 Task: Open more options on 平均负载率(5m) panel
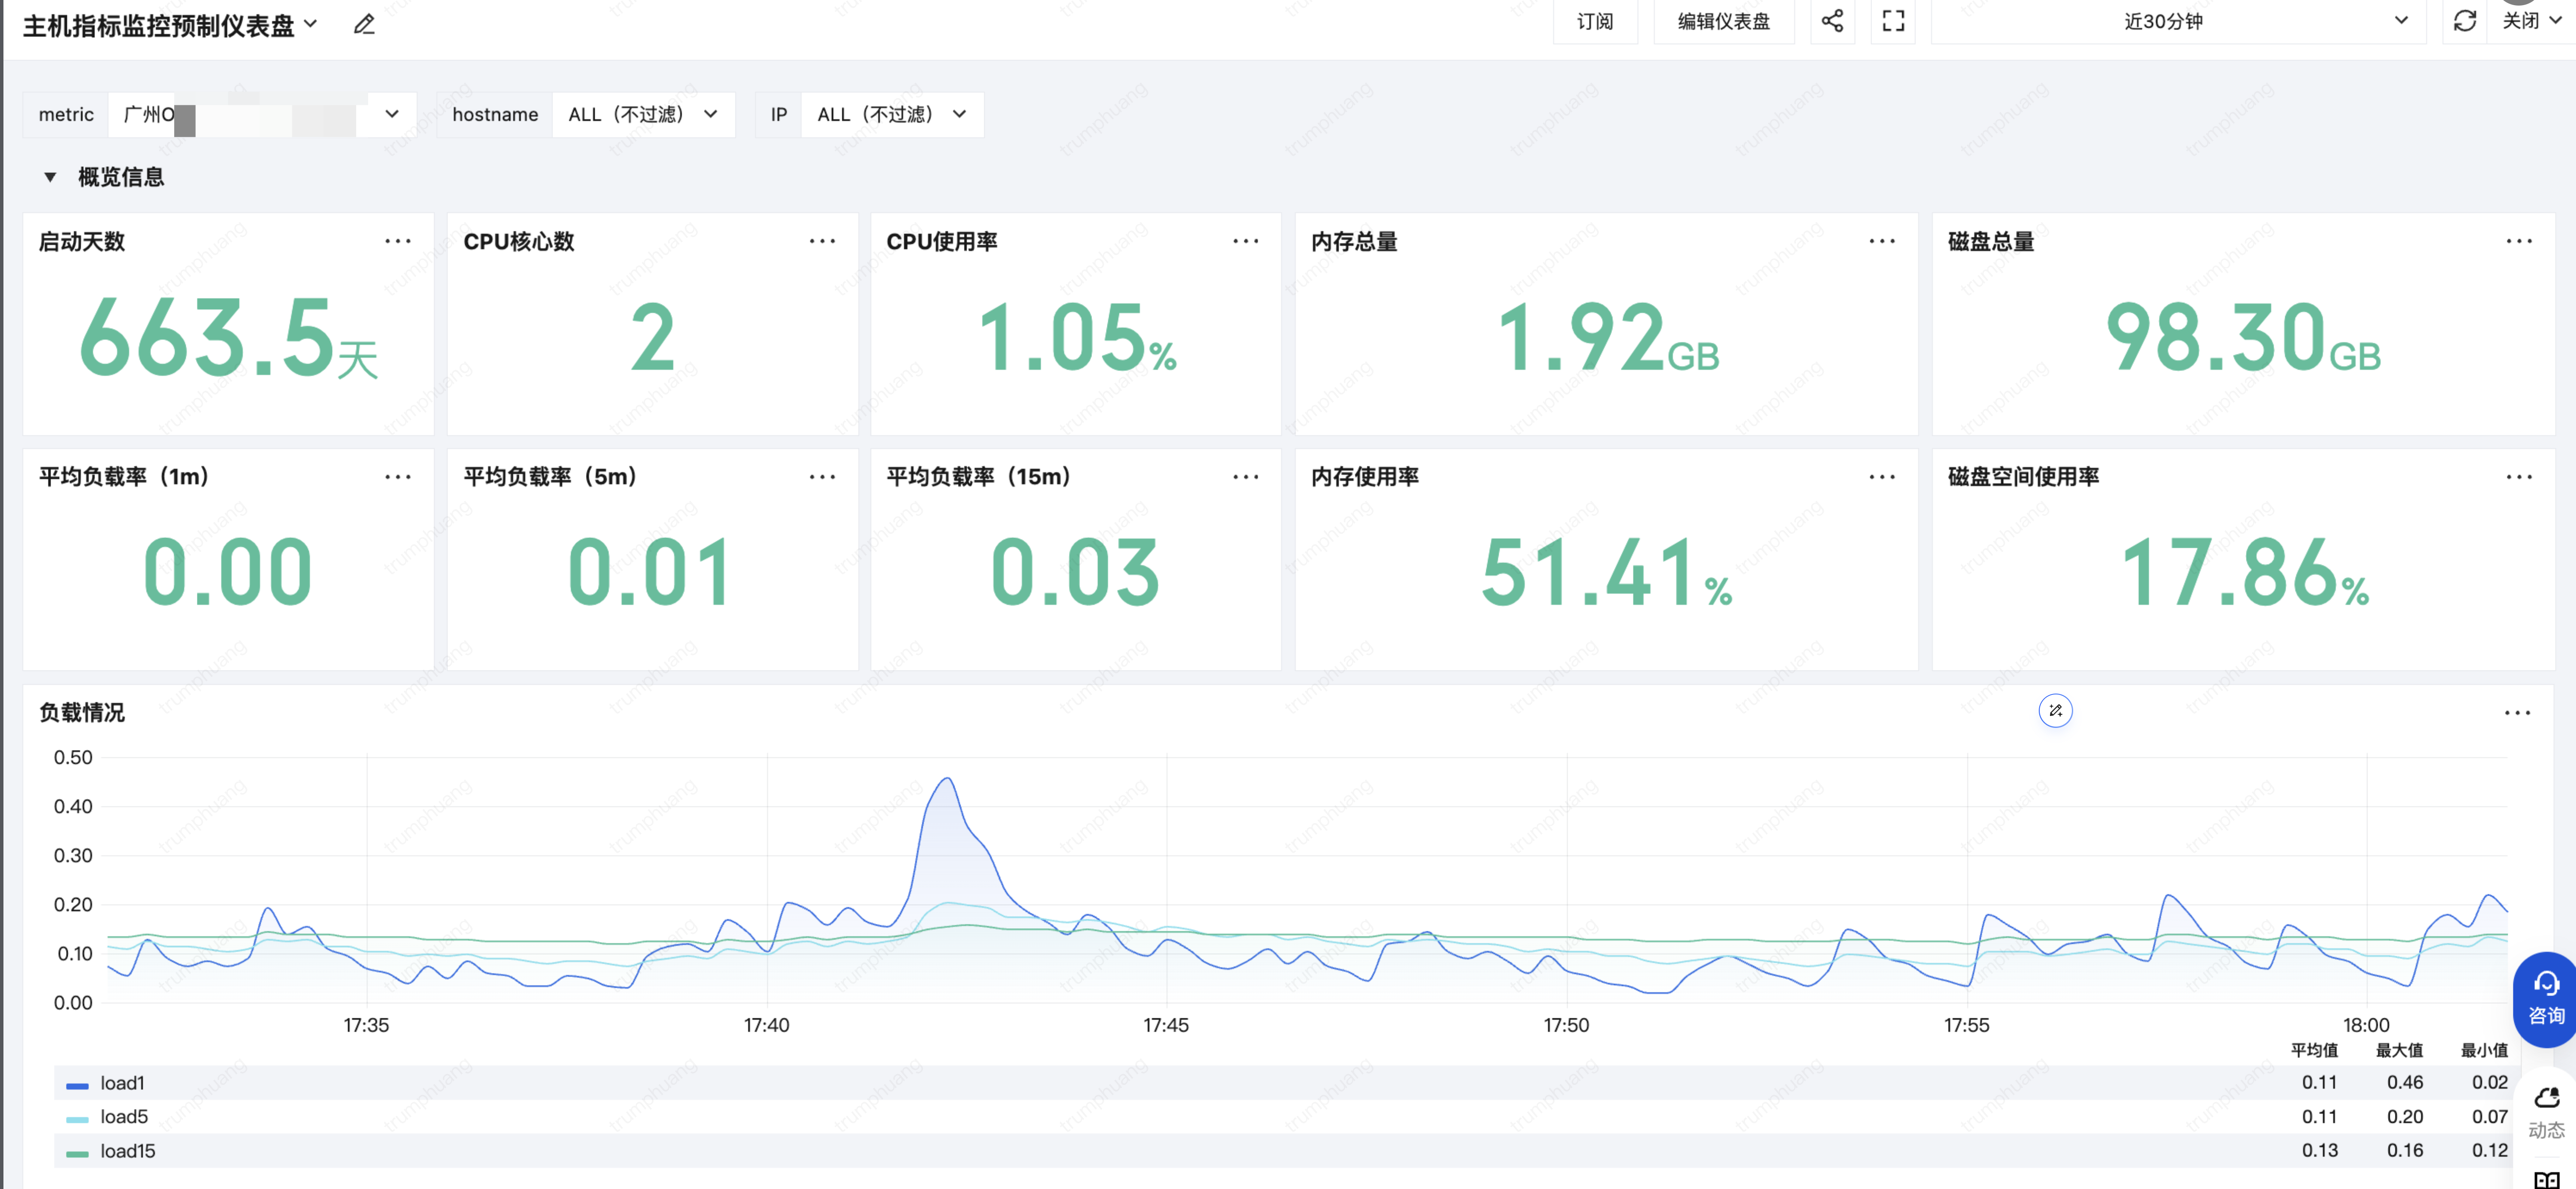click(822, 477)
